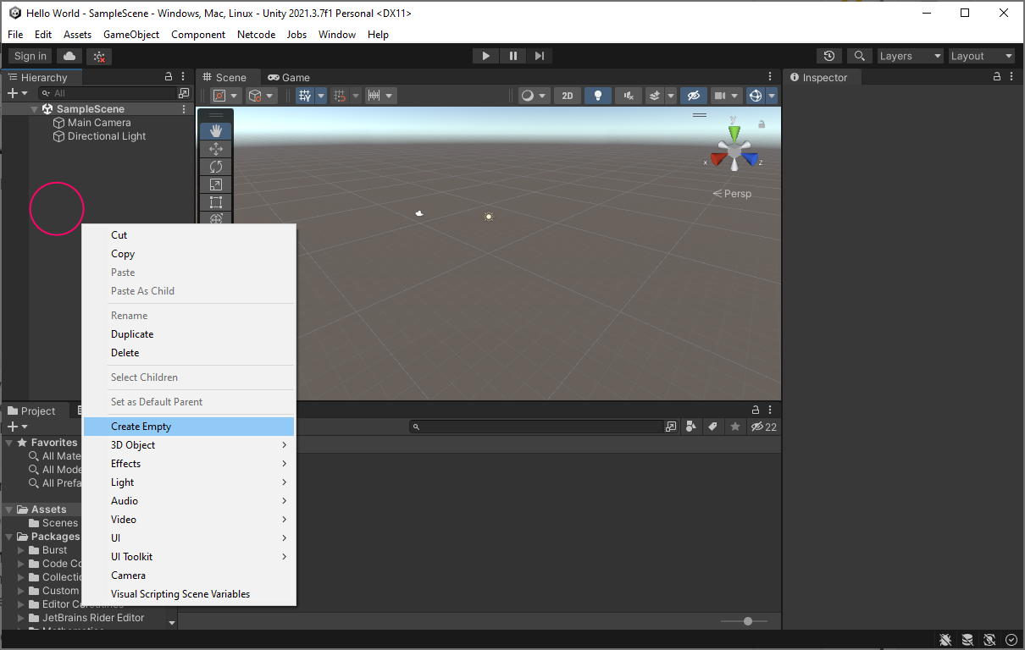The image size is (1025, 650).
Task: Click the Sign in button
Action: click(x=30, y=56)
